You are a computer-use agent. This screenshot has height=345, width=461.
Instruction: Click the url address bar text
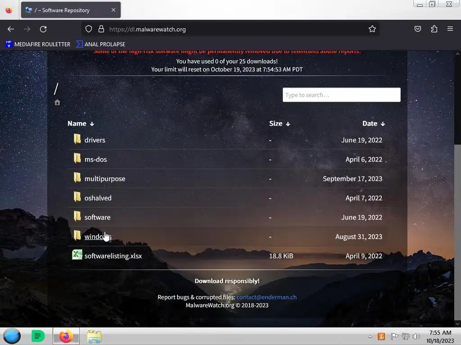147,29
